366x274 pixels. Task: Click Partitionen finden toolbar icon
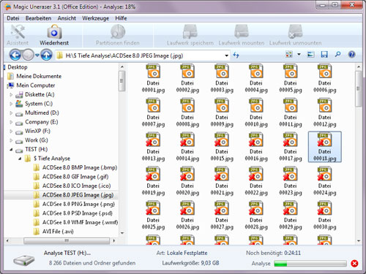pyautogui.click(x=118, y=35)
